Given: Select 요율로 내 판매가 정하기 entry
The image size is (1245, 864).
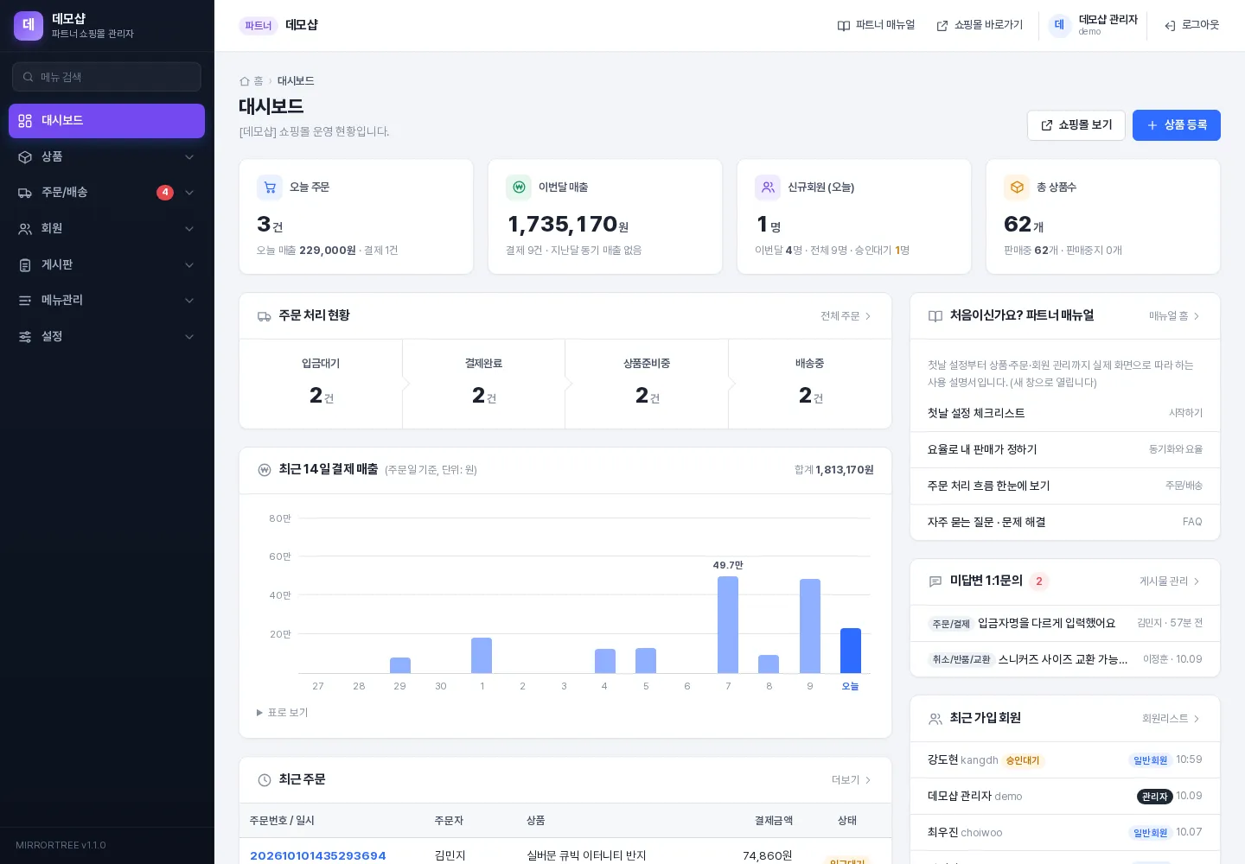Looking at the screenshot, I should 1065,450.
